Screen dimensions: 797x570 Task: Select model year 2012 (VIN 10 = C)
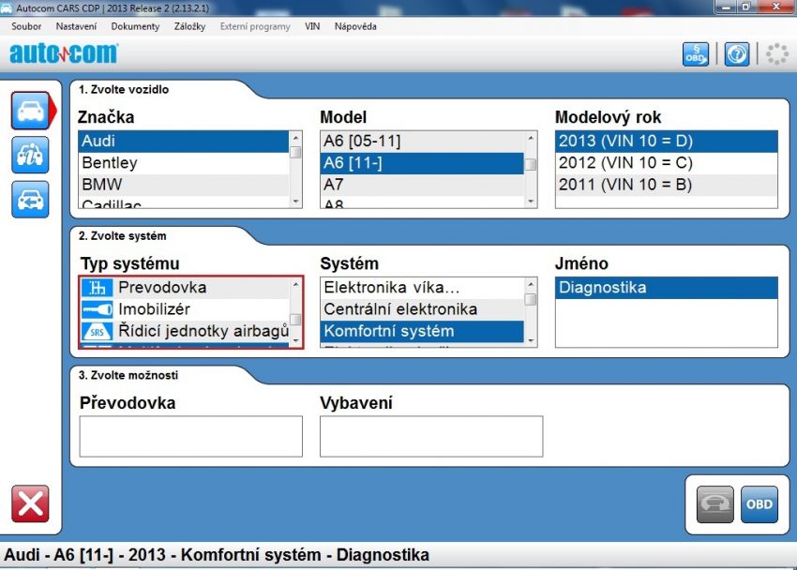(x=667, y=163)
